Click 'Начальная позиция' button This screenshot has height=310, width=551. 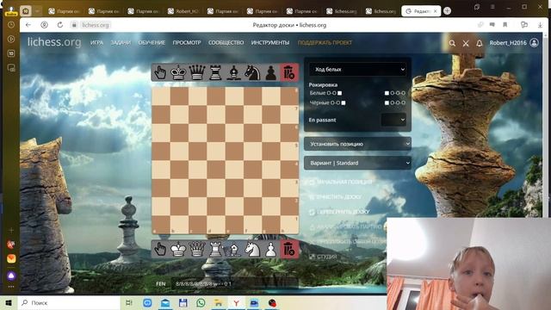tap(341, 182)
